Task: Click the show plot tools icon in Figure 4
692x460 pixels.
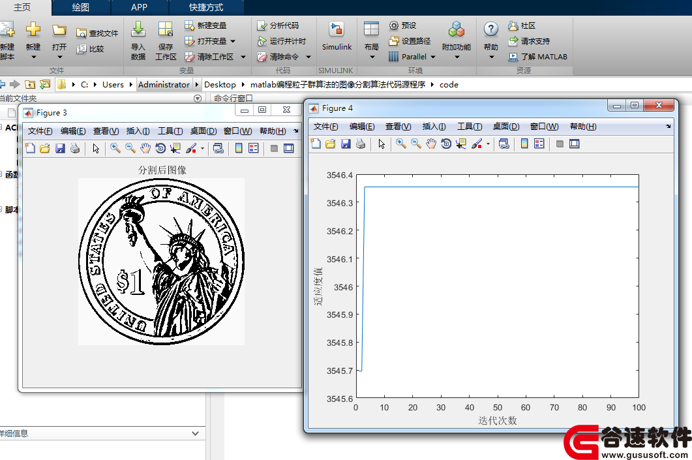Action: [x=574, y=144]
